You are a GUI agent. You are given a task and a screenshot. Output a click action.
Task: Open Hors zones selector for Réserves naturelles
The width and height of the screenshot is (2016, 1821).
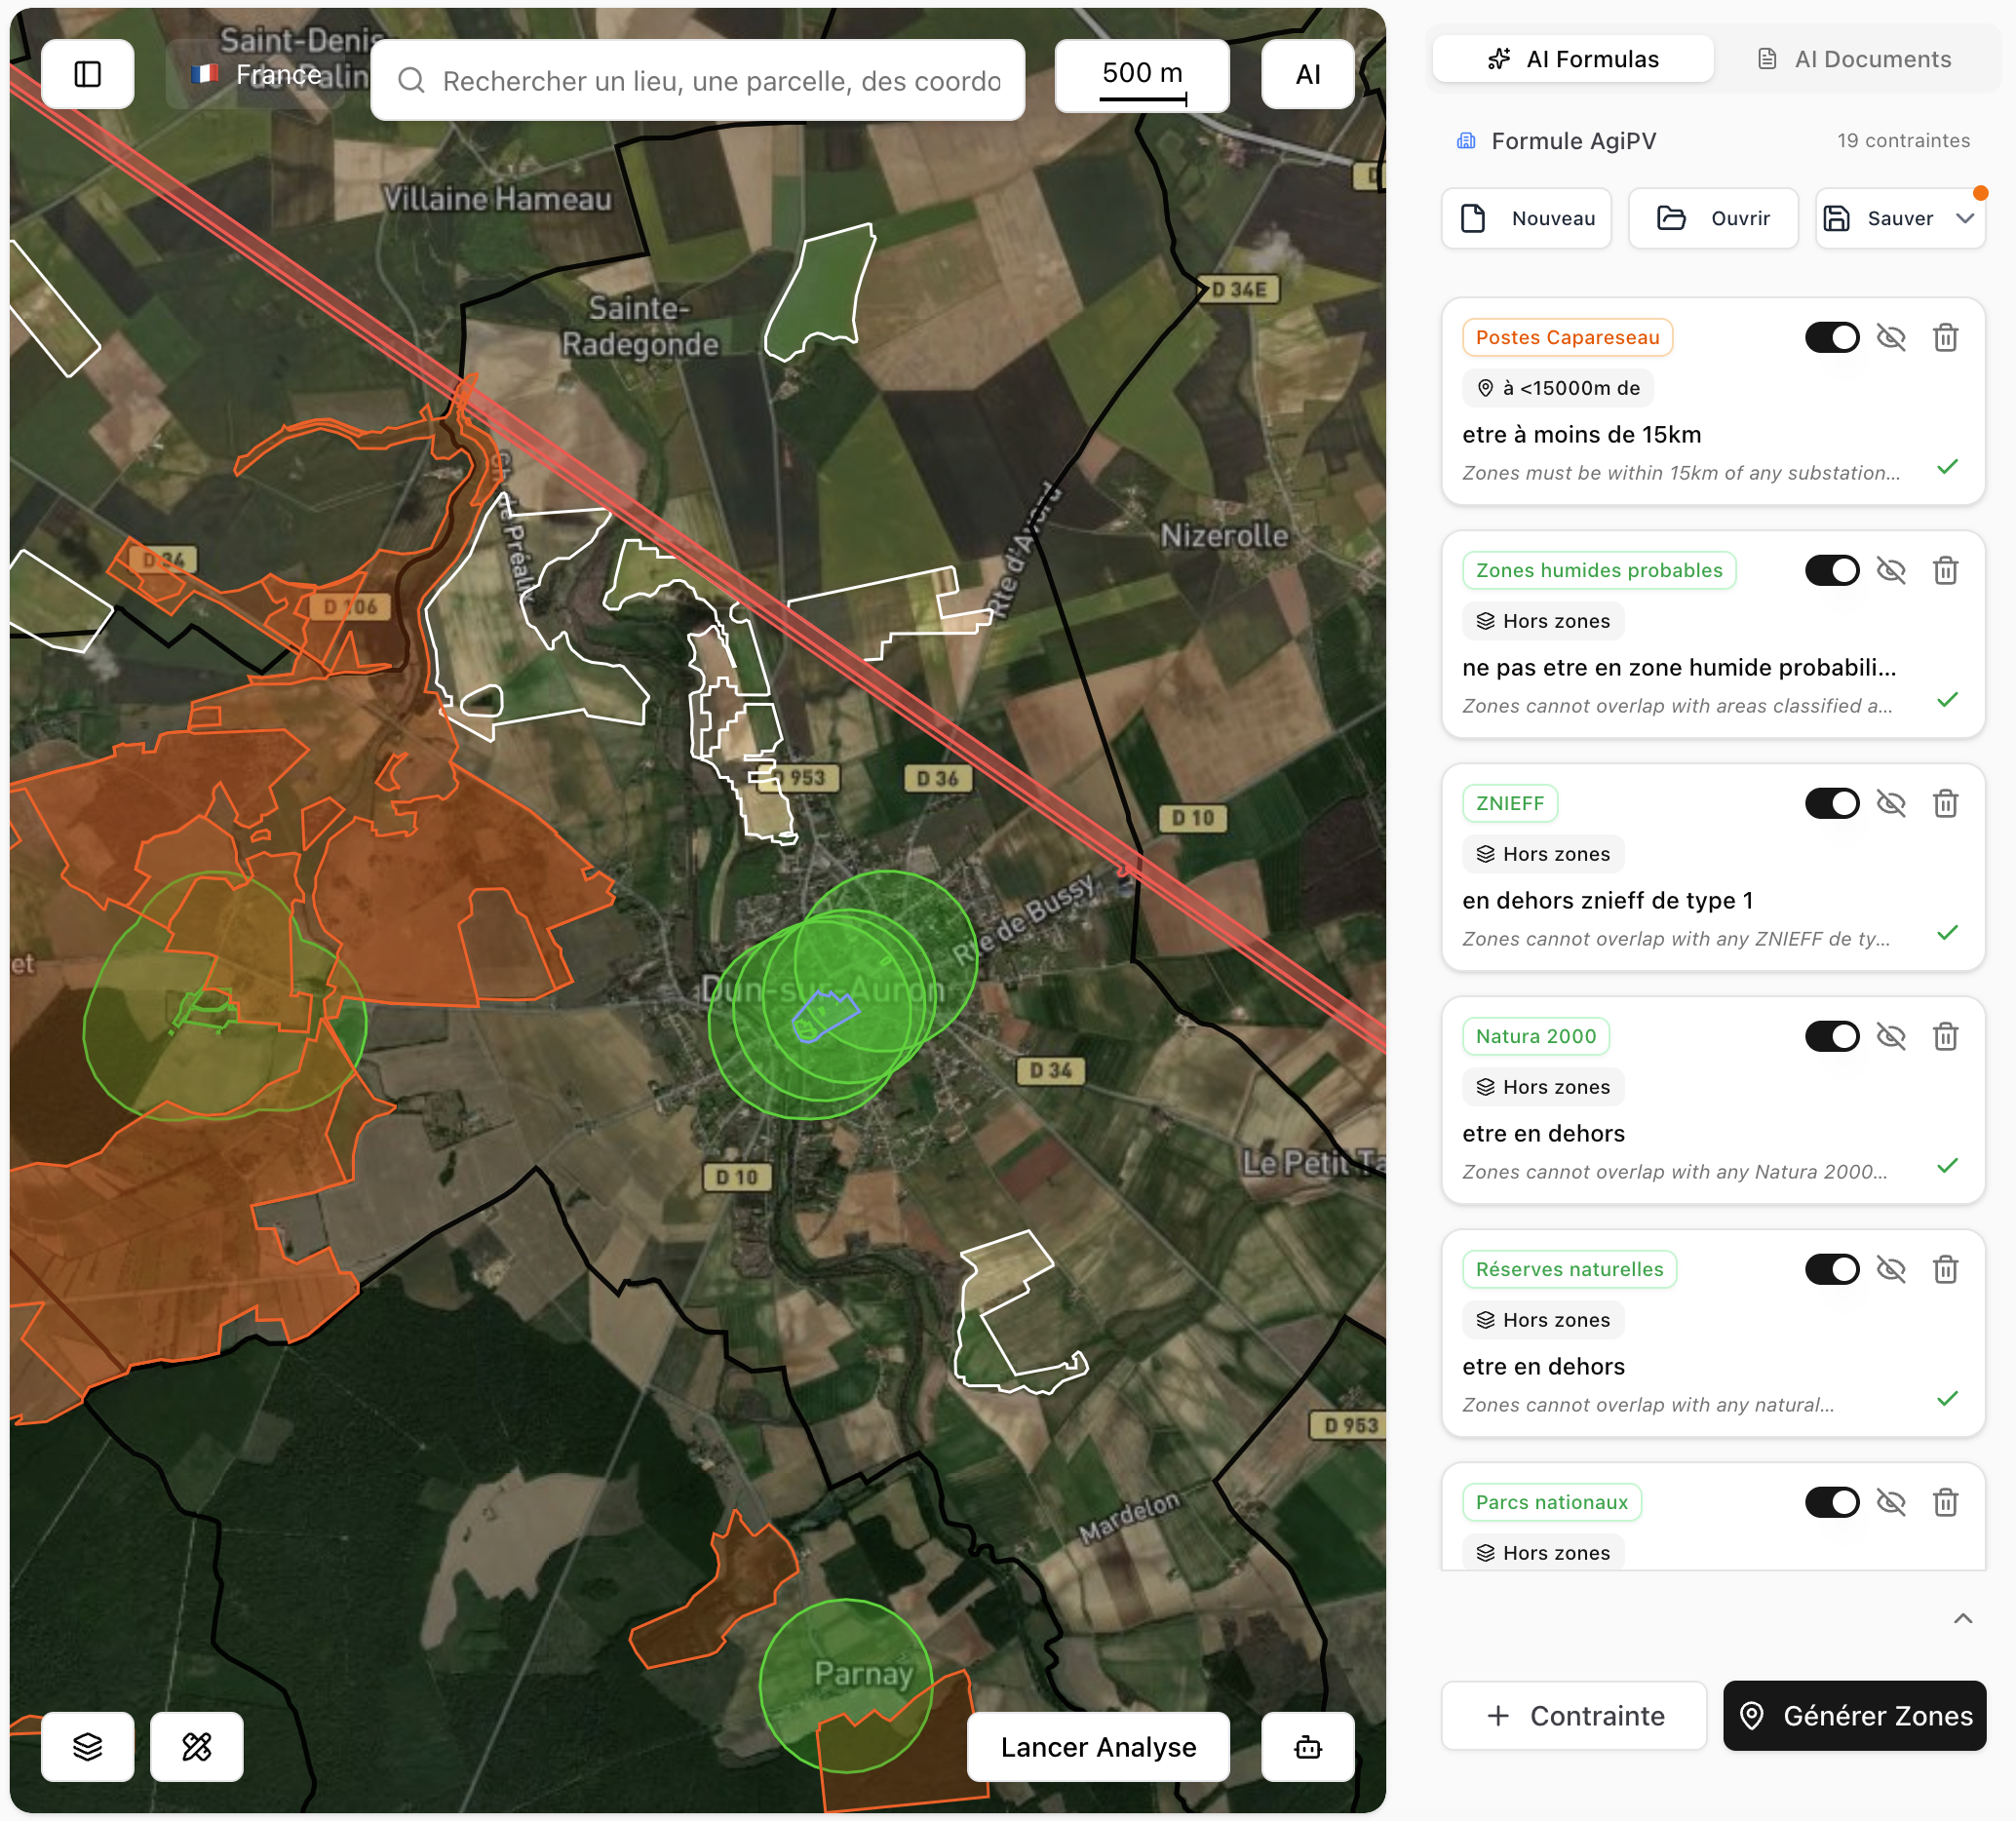tap(1543, 1321)
